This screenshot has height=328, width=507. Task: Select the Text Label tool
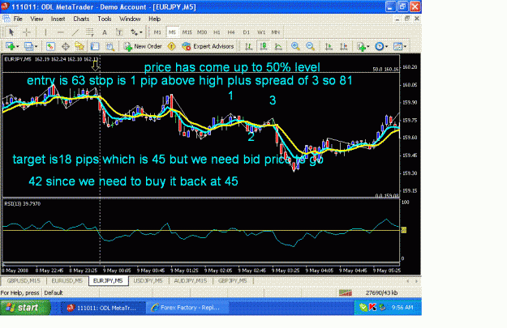[119, 32]
